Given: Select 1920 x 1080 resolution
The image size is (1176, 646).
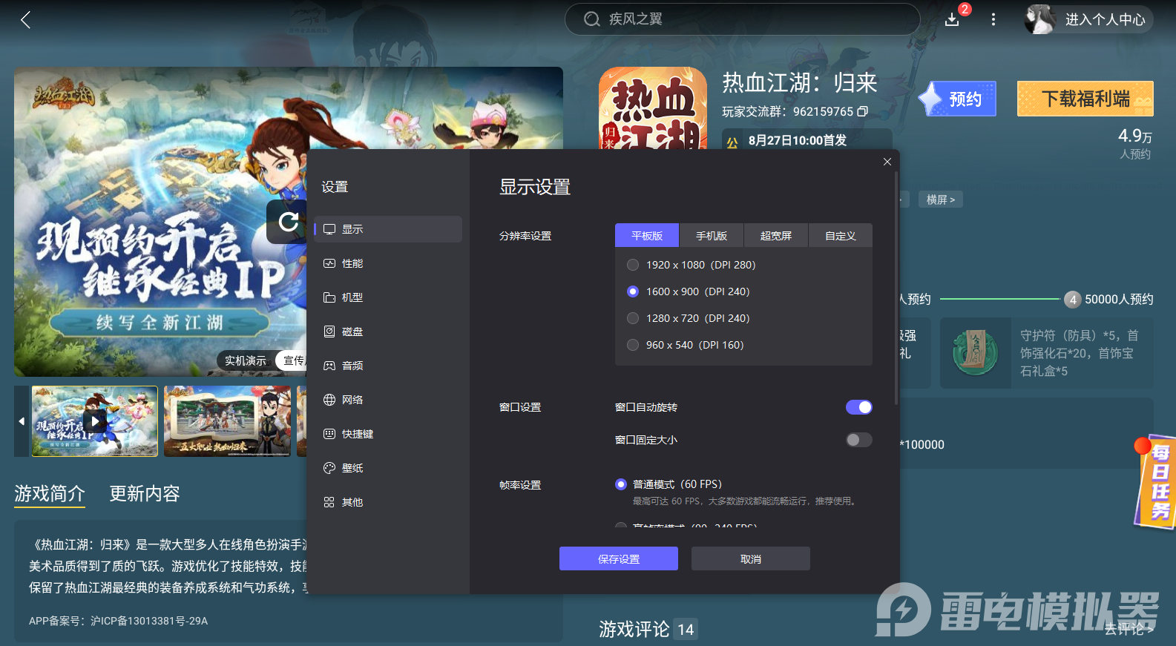Looking at the screenshot, I should (633, 265).
